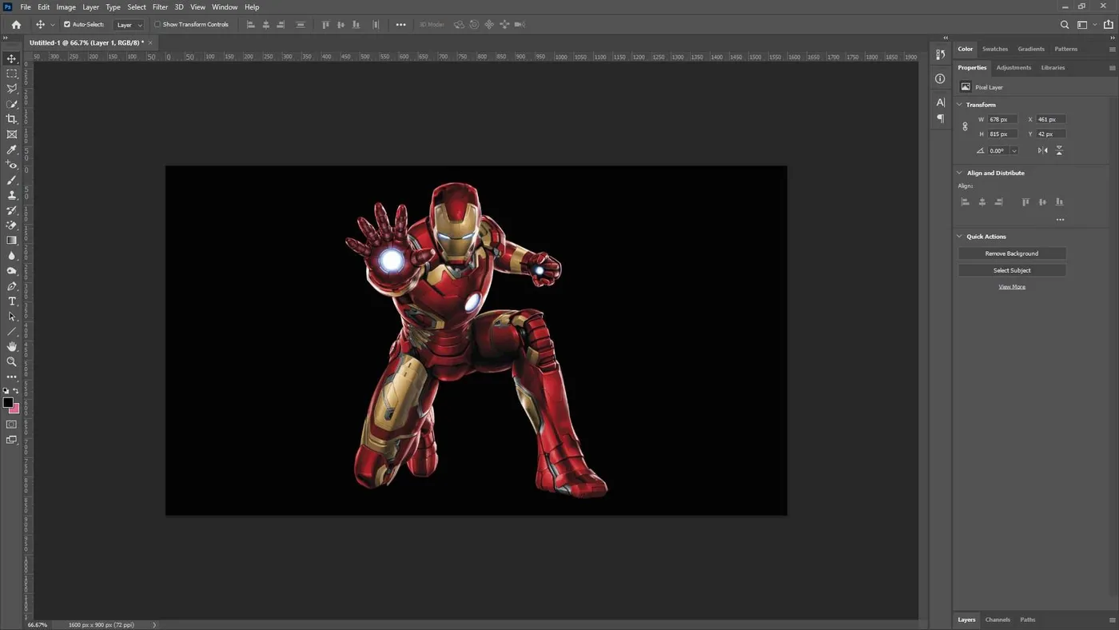Open the Auto-Select Layer dropdown
This screenshot has width=1119, height=630.
click(x=129, y=25)
